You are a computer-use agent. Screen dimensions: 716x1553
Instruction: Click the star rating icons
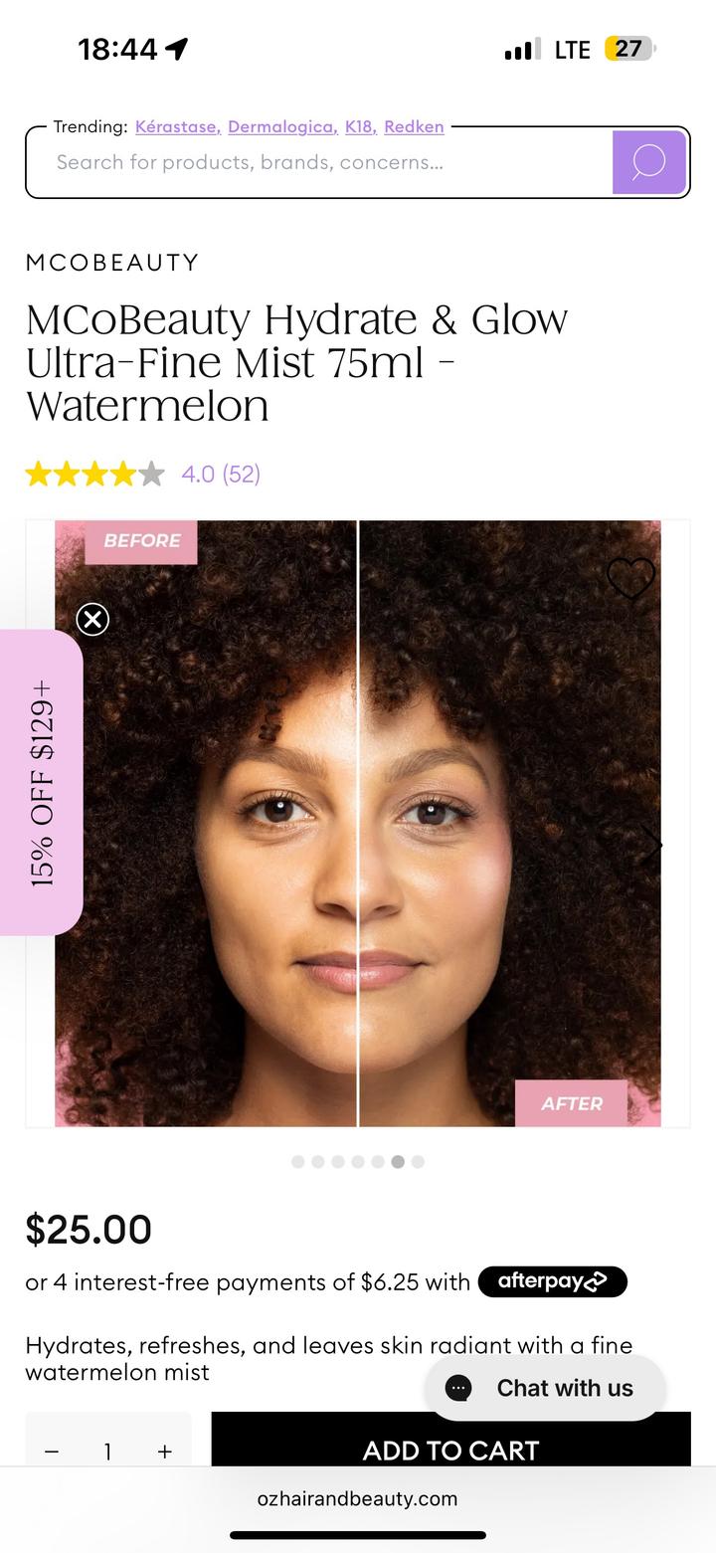(95, 474)
